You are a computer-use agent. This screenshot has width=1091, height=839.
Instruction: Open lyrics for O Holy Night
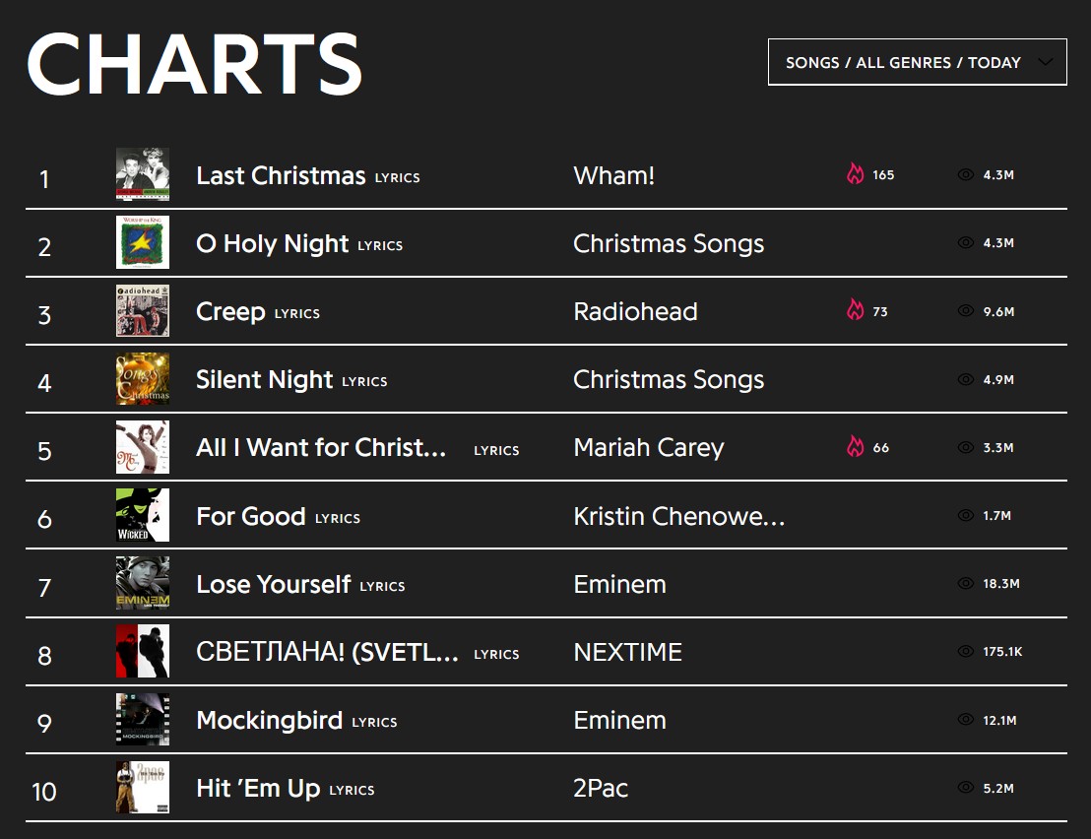tap(379, 245)
